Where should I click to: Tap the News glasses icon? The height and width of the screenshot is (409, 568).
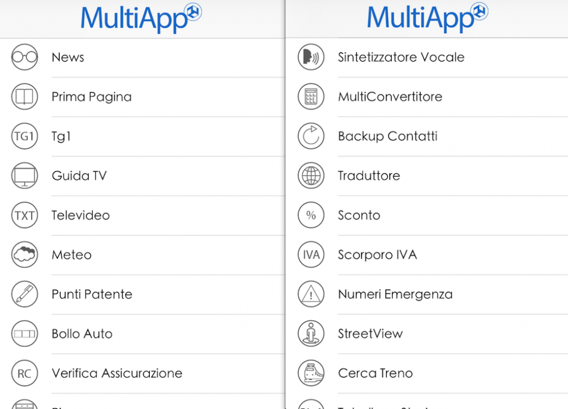click(x=24, y=57)
